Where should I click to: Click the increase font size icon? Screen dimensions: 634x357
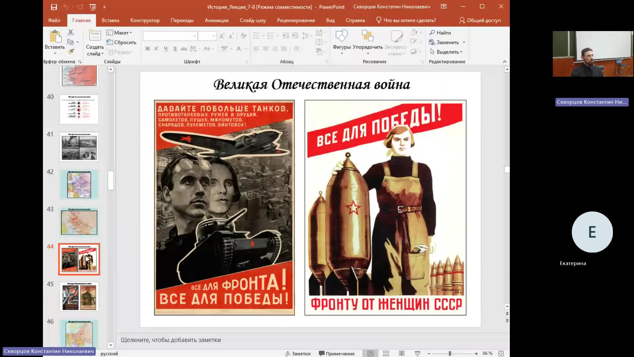click(222, 36)
